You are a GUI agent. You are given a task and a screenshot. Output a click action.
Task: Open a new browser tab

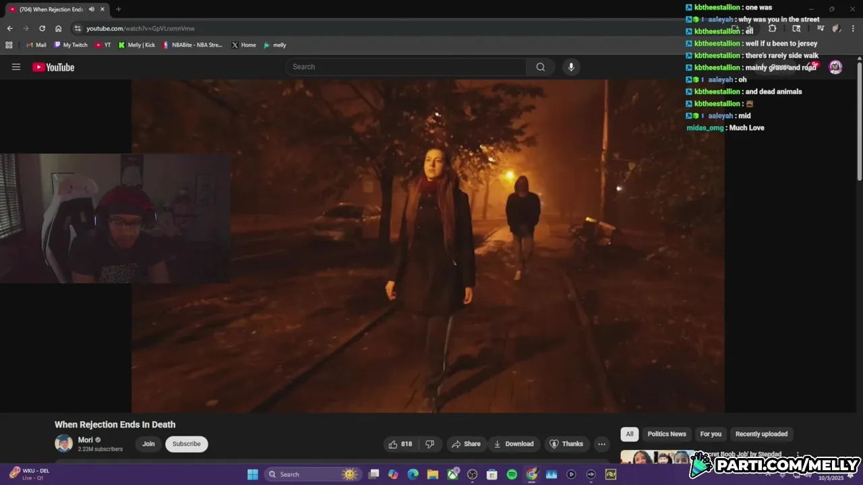(x=118, y=9)
